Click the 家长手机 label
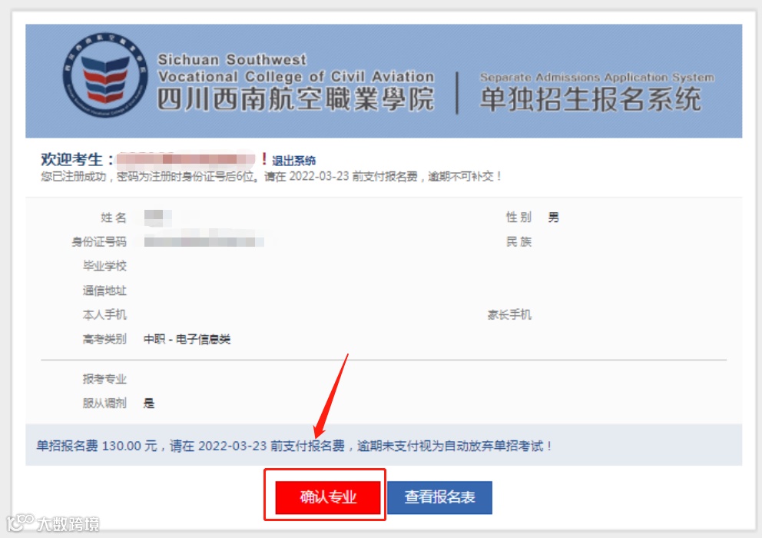Viewport: 762px width, 538px height. [x=509, y=314]
